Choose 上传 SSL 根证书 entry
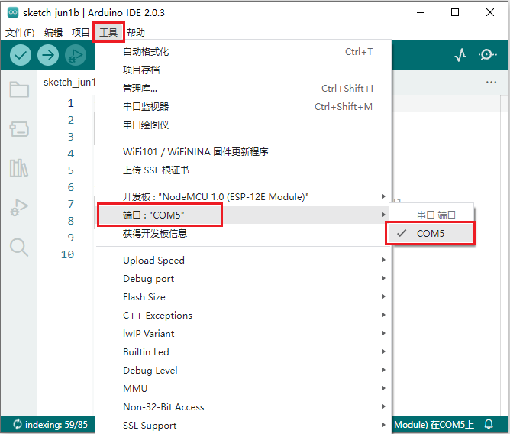 pos(244,170)
